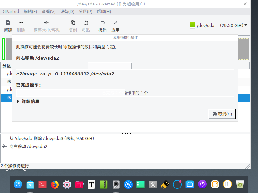This screenshot has width=258, height=193.
Task: Click the 2 个操作待进行 status bar text
Action: (15, 166)
